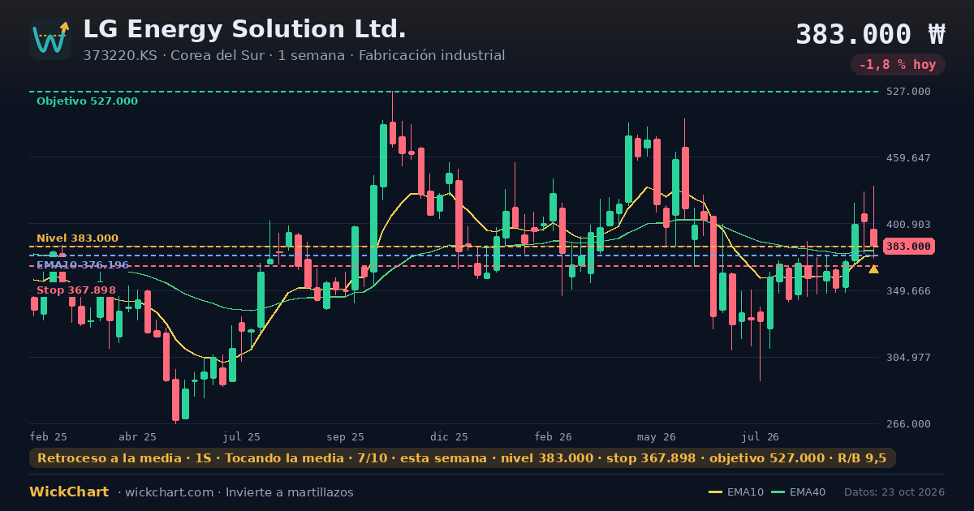Screen dimensions: 974x511
Task: Click the Stop 367.898 label
Action: pyautogui.click(x=76, y=290)
